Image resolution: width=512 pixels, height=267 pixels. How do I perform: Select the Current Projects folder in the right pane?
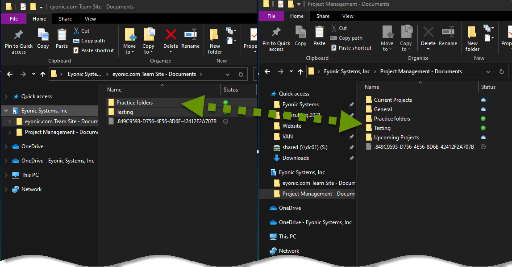[393, 100]
